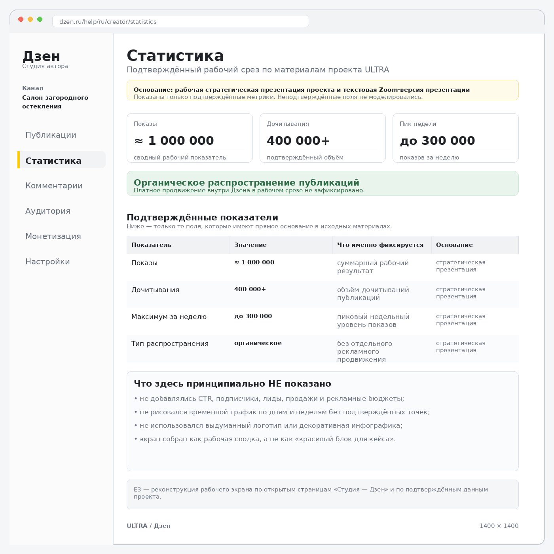
Task: Click the red window close dot
Action: click(x=21, y=19)
